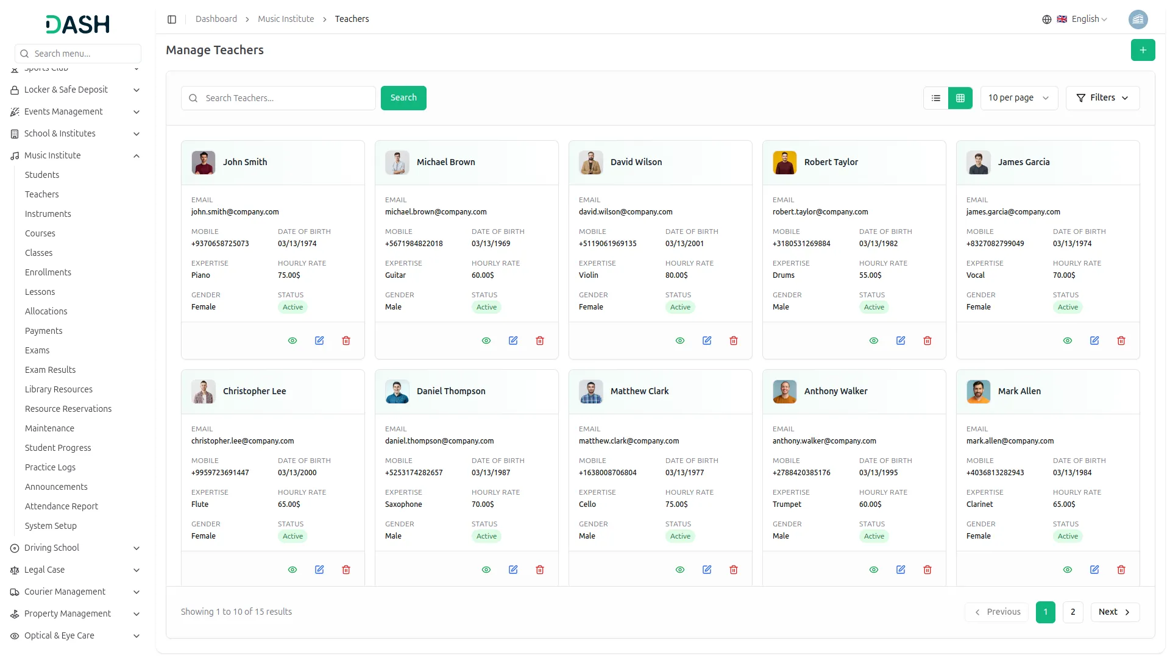Click the green add teacher plus button
The image size is (1170, 658).
pos(1143,50)
